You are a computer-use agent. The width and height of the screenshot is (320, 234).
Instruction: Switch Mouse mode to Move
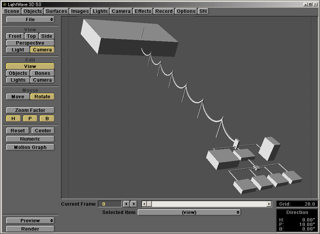[18, 97]
